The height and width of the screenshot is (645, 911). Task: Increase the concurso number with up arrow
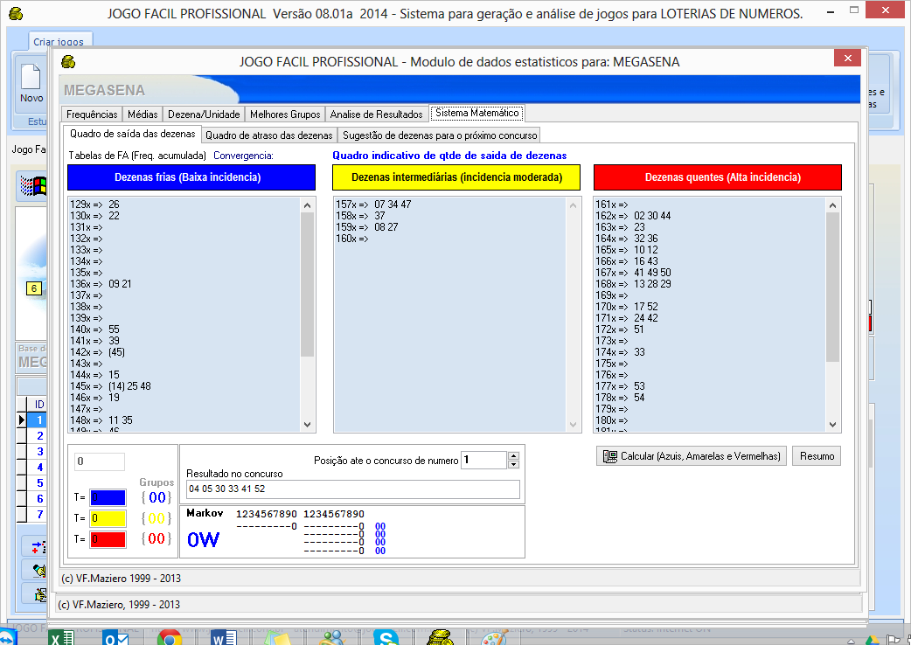(513, 455)
